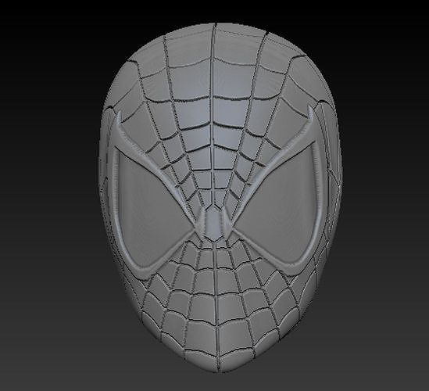The width and height of the screenshot is (429, 391).
Task: Select the nose bridge piece between the eyes
Action: click(214, 224)
